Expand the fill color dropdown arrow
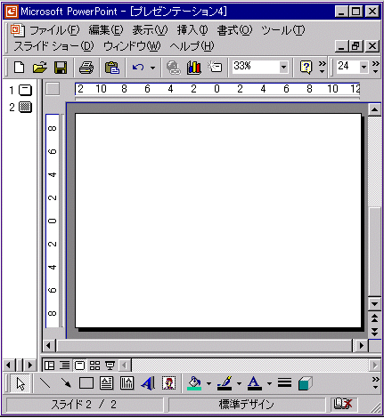384x418 pixels. [208, 383]
